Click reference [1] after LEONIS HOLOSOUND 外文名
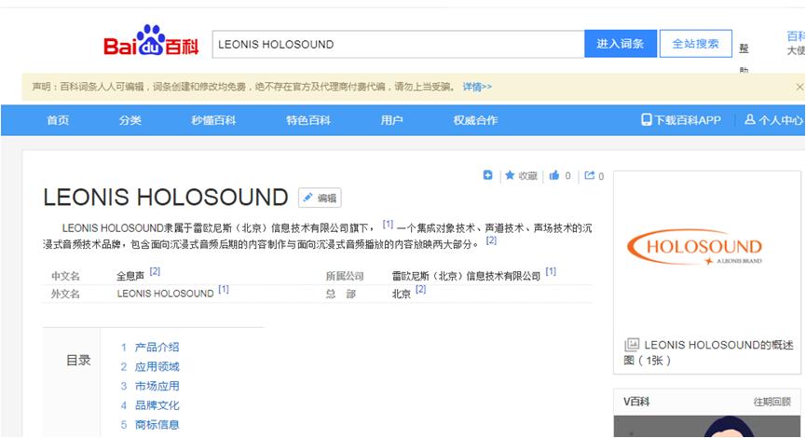806x438 pixels. (x=223, y=290)
